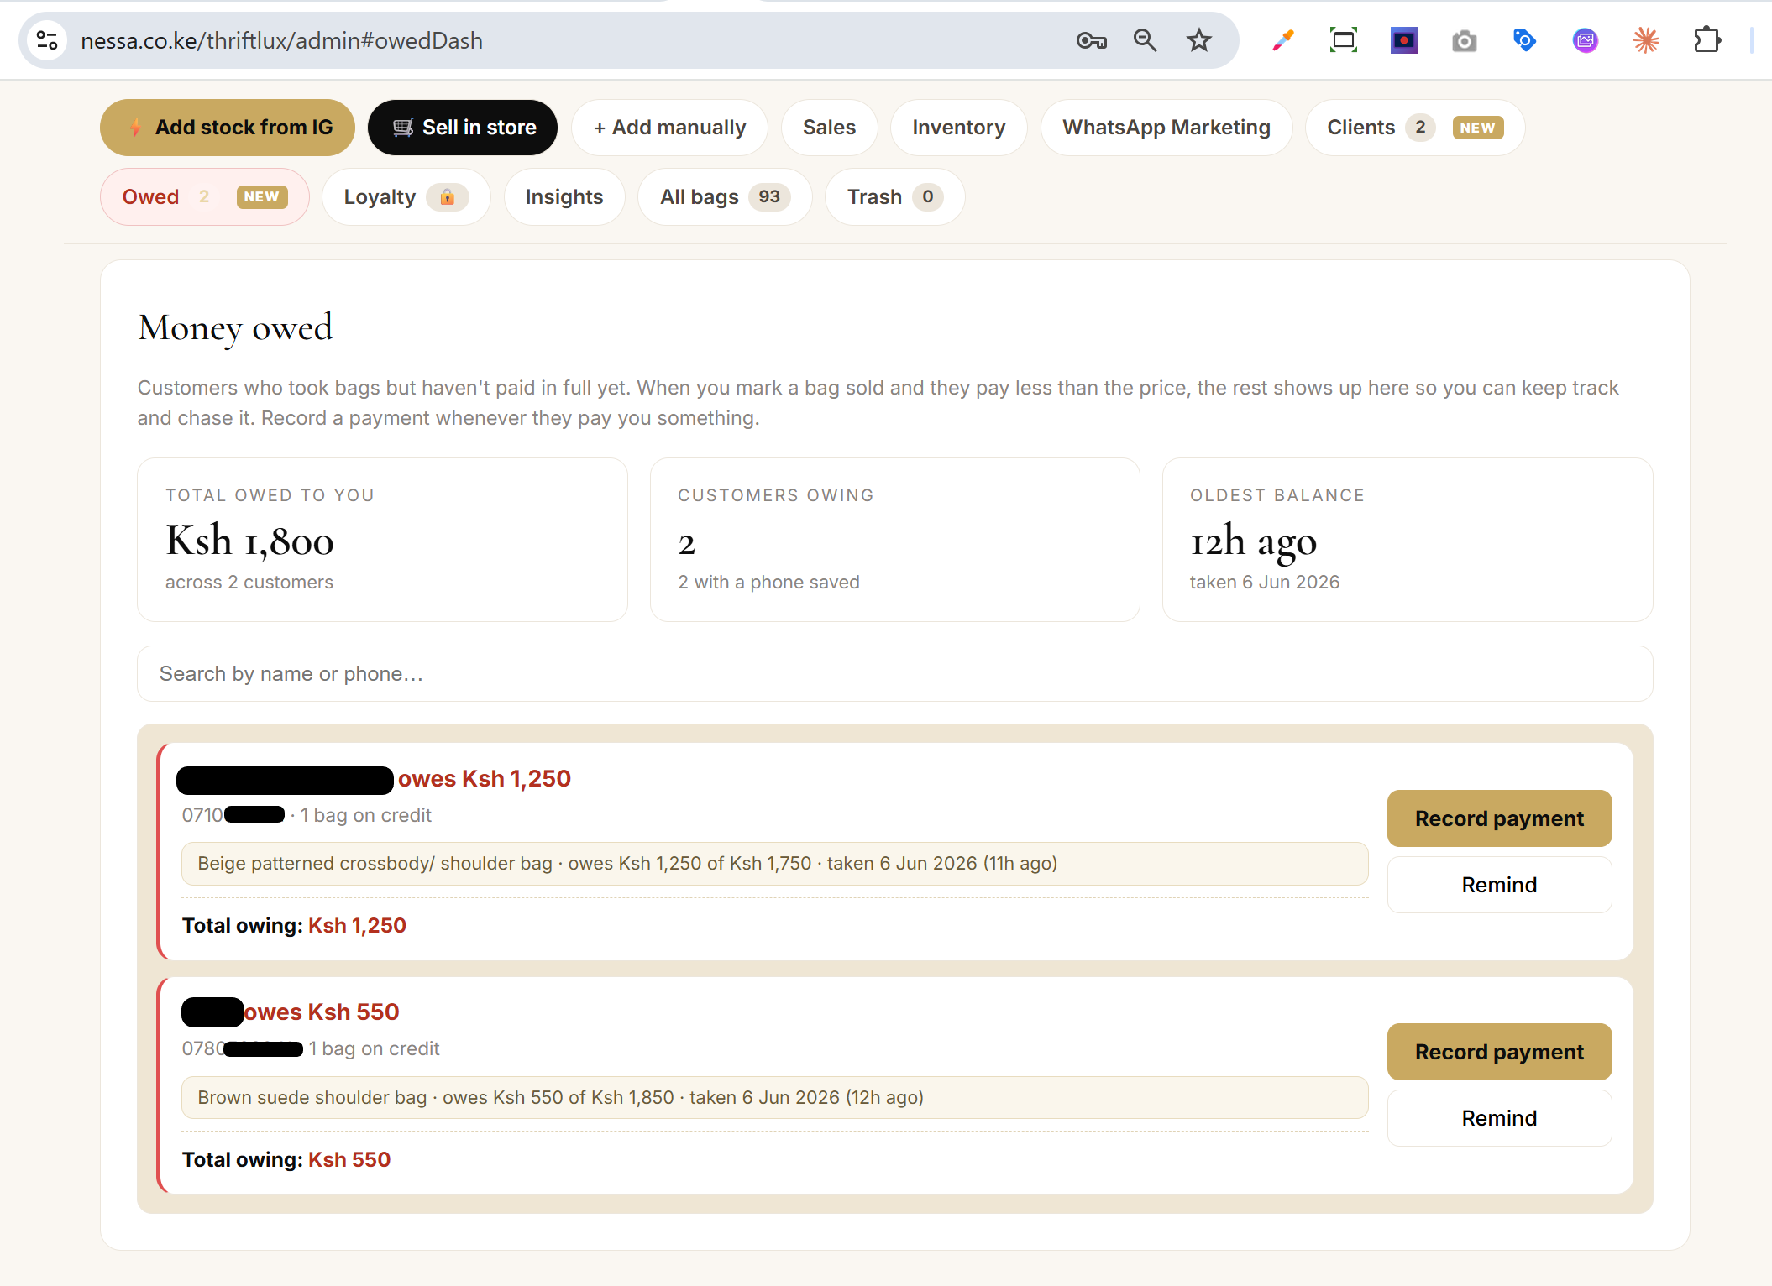Click '2 with a phone saved' text
This screenshot has height=1286, width=1772.
769,583
